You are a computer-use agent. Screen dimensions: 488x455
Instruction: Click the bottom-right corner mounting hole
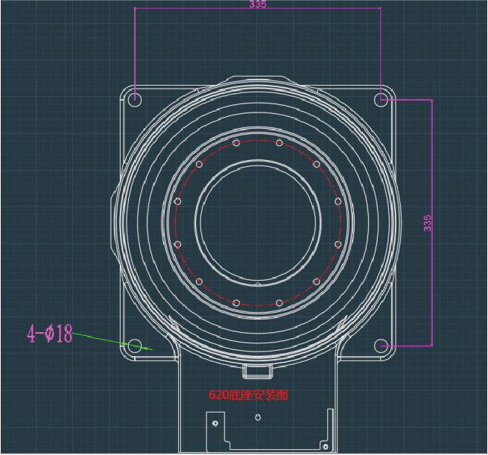click(381, 346)
